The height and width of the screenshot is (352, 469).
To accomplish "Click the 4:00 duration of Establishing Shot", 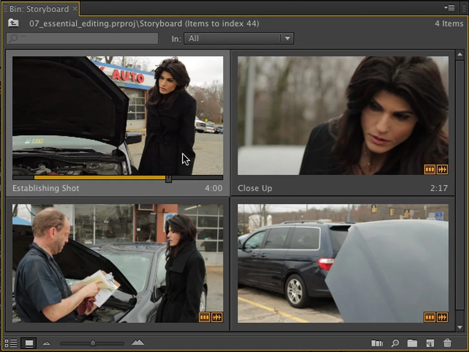I will pyautogui.click(x=213, y=188).
